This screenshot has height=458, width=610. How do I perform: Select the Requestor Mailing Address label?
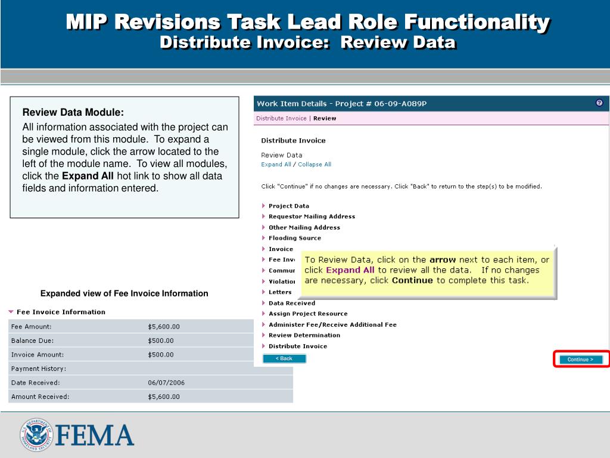312,216
